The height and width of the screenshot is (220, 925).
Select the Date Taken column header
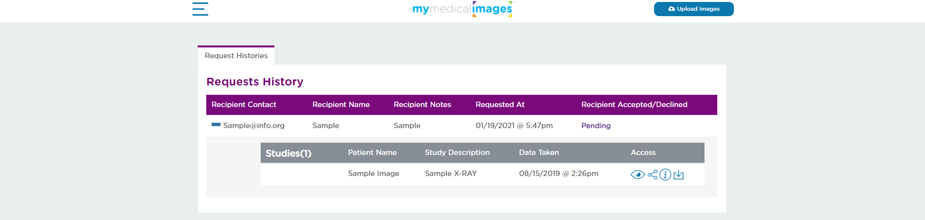[539, 153]
